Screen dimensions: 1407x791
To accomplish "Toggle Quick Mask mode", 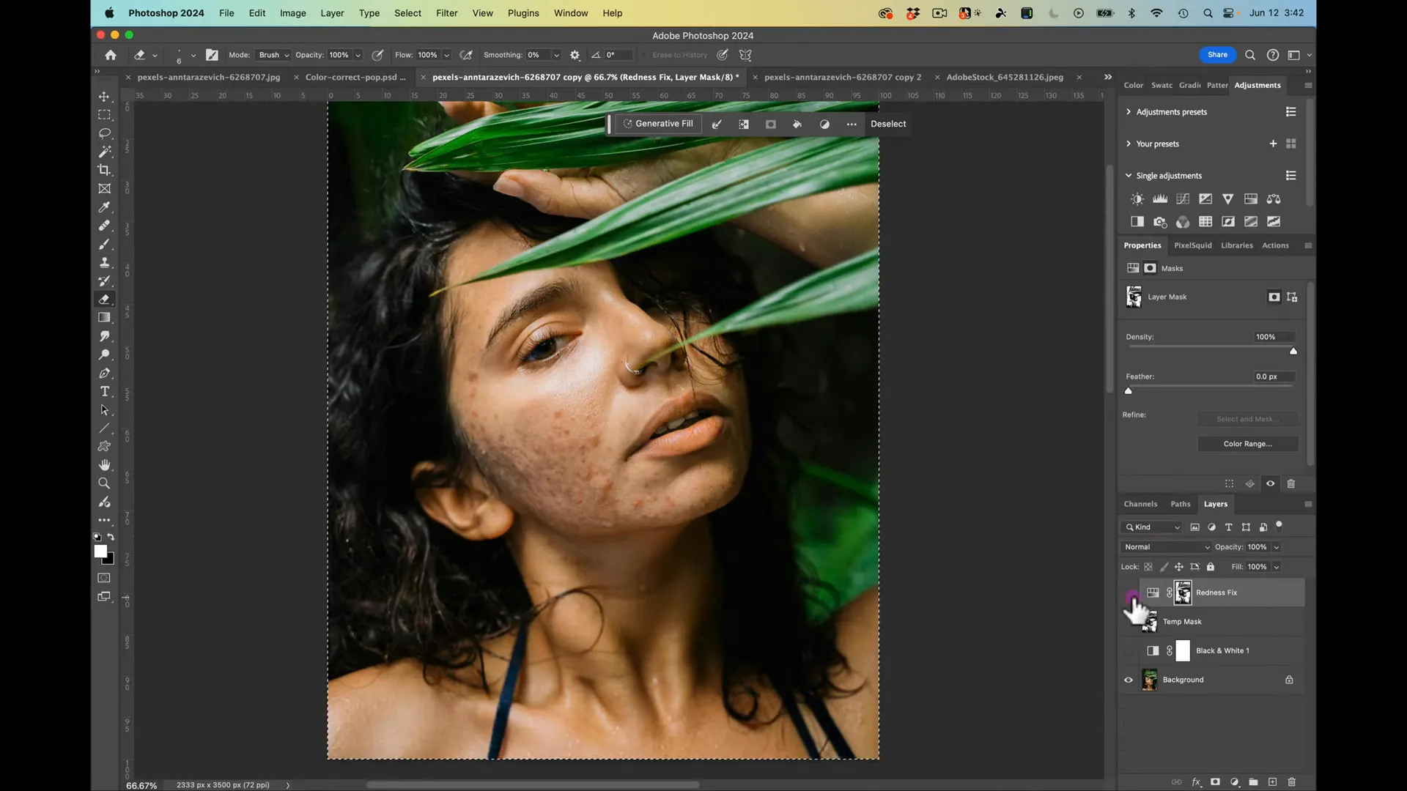I will [x=105, y=578].
